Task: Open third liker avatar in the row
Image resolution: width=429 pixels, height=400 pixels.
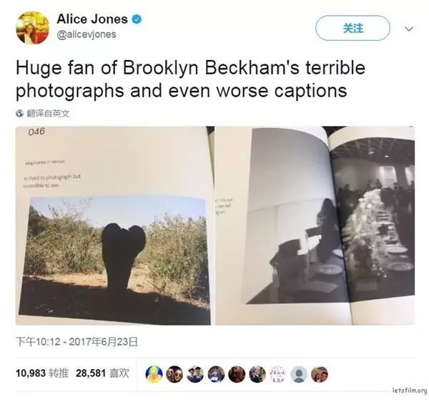Action: pos(195,374)
